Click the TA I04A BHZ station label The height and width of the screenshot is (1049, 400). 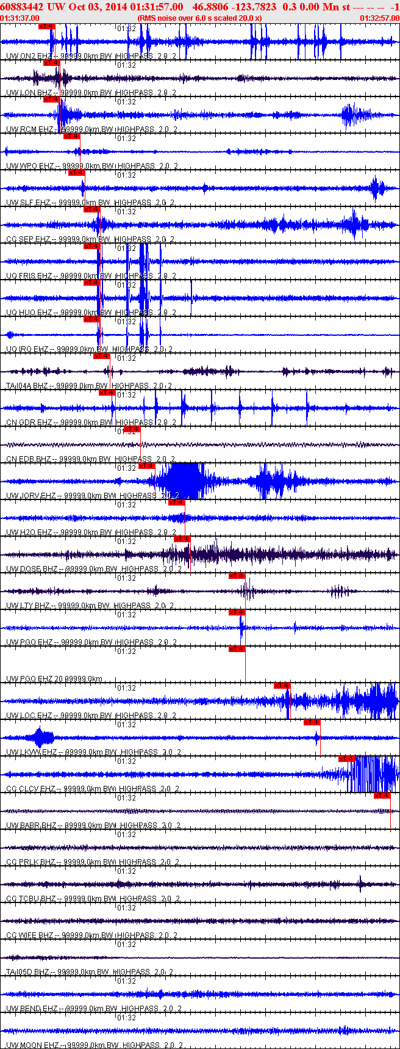pyautogui.click(x=89, y=386)
